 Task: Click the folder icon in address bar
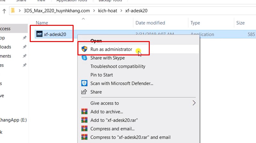[x=13, y=11]
